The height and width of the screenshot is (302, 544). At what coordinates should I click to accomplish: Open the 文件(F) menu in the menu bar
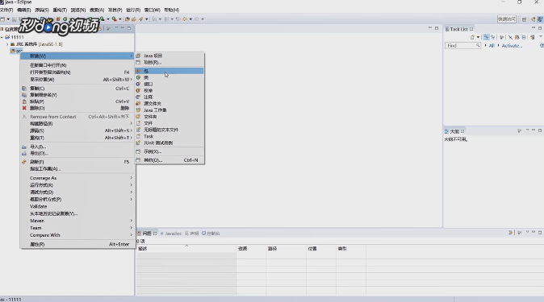[6, 10]
